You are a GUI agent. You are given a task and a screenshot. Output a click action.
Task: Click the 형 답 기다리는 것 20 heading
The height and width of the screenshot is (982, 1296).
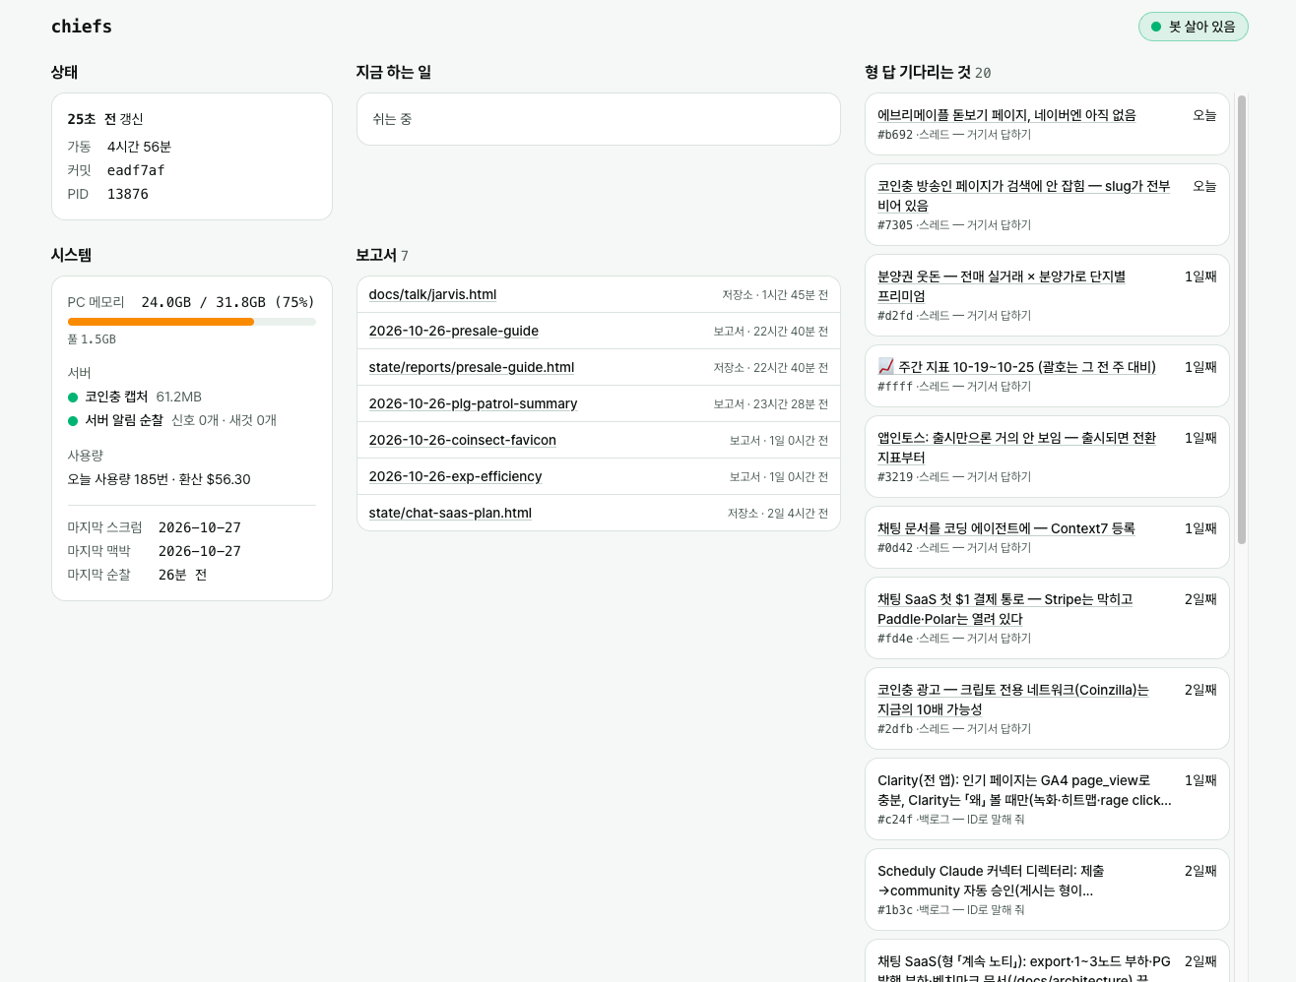point(928,72)
